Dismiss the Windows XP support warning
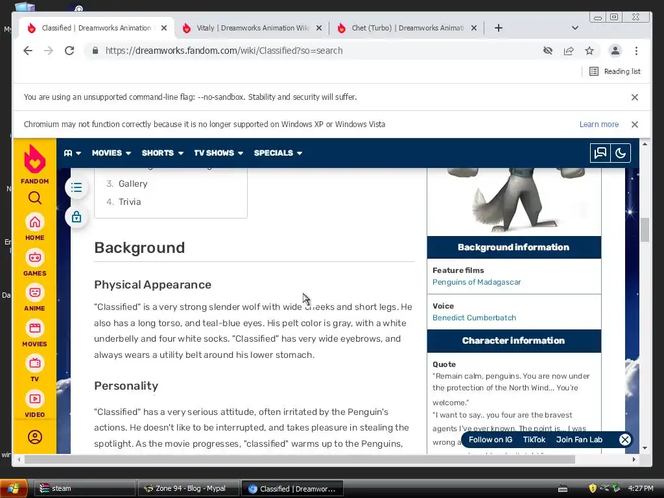The width and height of the screenshot is (664, 498). coord(634,124)
